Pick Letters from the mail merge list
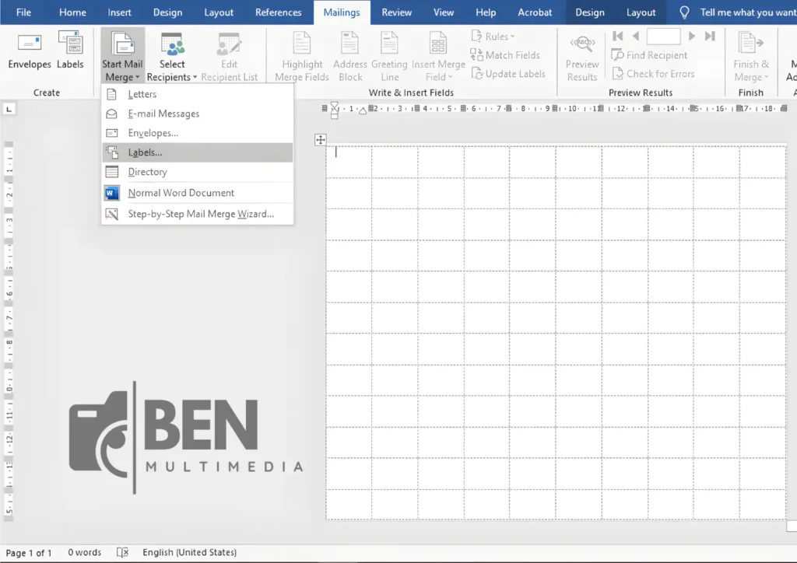 point(142,94)
